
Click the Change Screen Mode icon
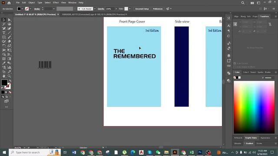(x=7, y=101)
